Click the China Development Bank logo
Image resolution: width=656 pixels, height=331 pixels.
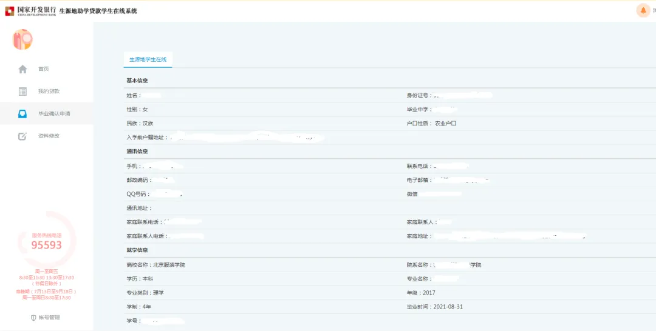(x=30, y=11)
